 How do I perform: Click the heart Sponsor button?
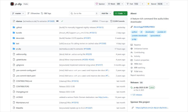(x=100, y=4)
